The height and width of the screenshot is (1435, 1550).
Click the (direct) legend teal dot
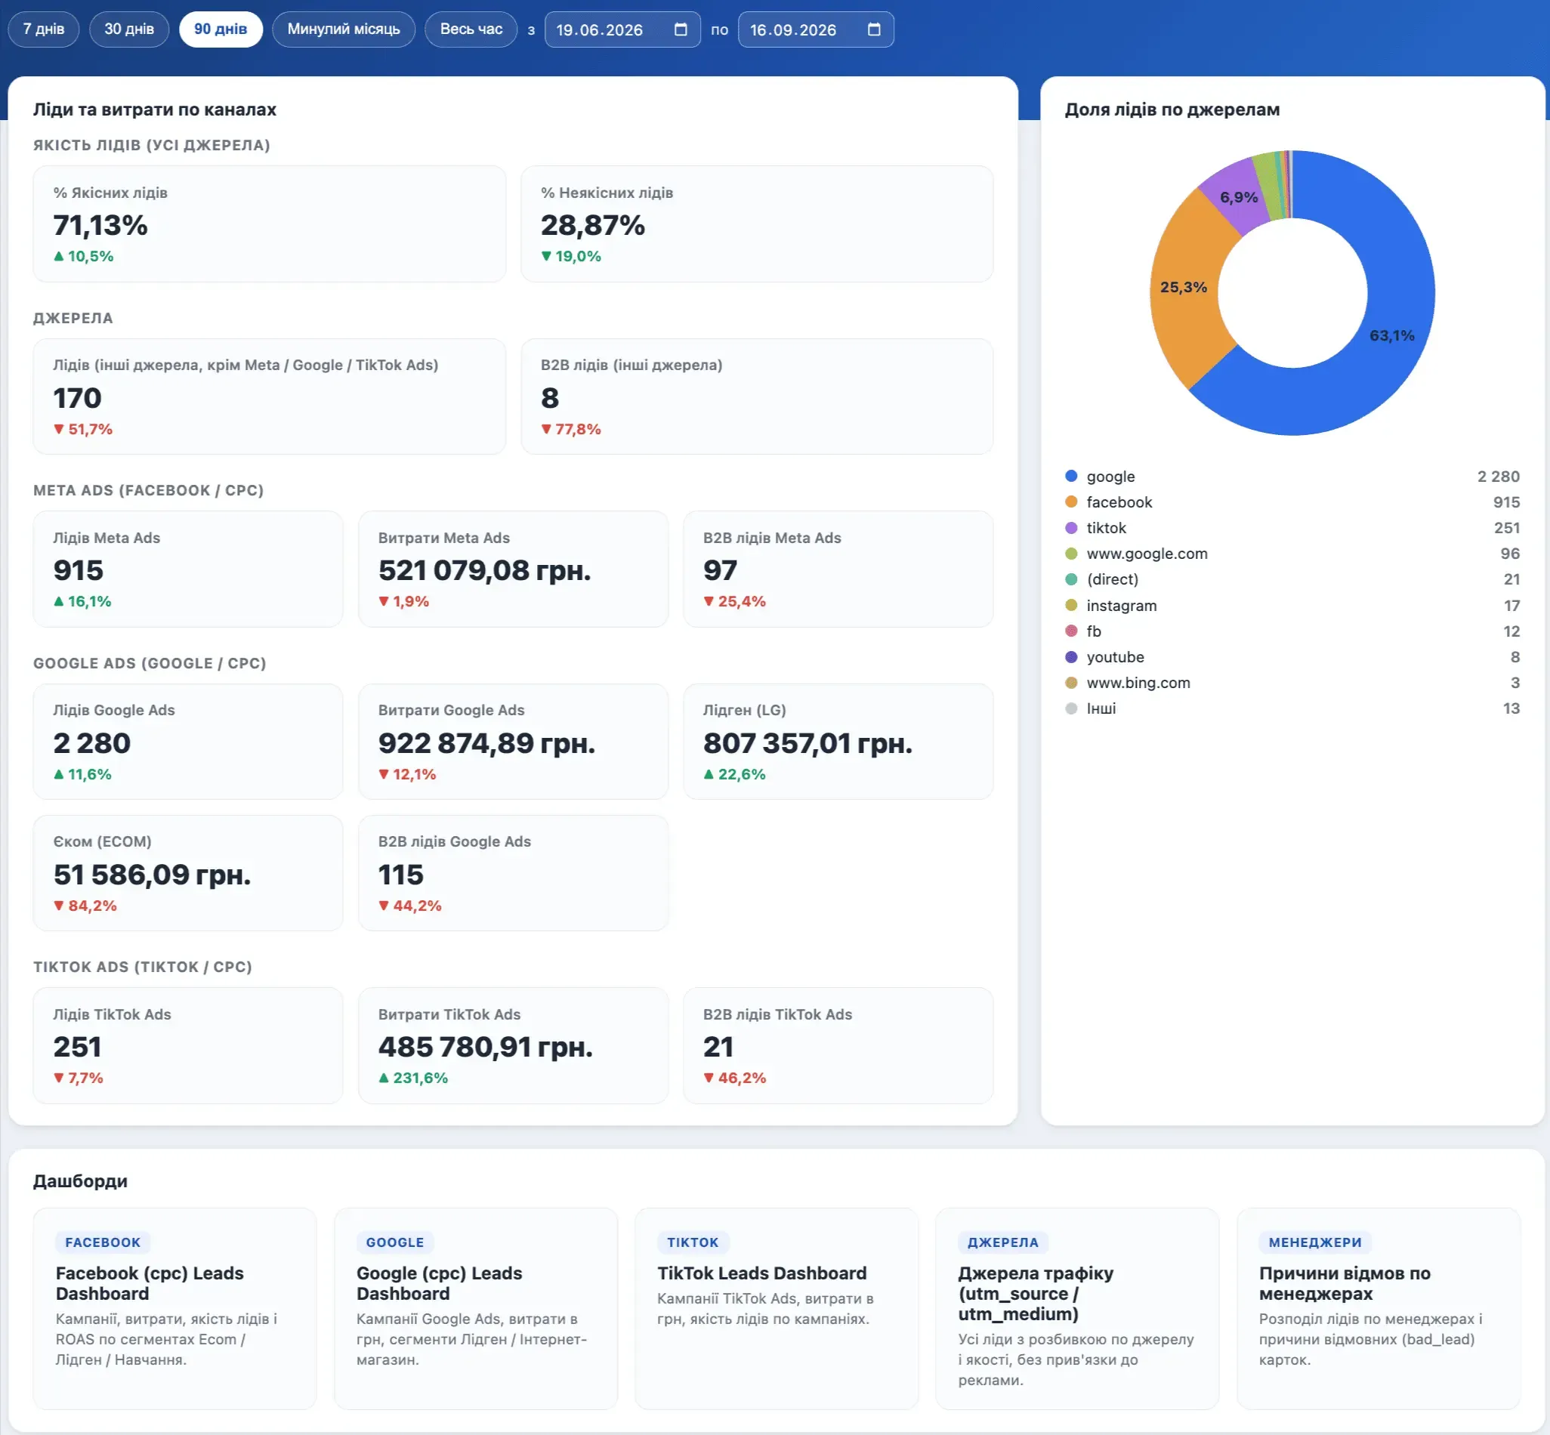(x=1071, y=579)
